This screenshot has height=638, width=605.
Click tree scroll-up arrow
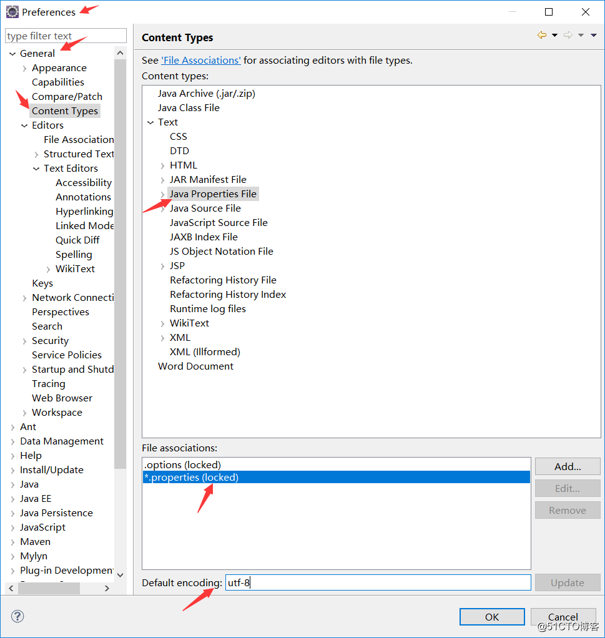[x=120, y=53]
